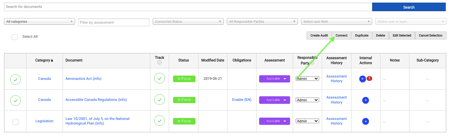The width and height of the screenshot is (450, 138).
Task: Click the Connect toolbar button
Action: point(341,35)
